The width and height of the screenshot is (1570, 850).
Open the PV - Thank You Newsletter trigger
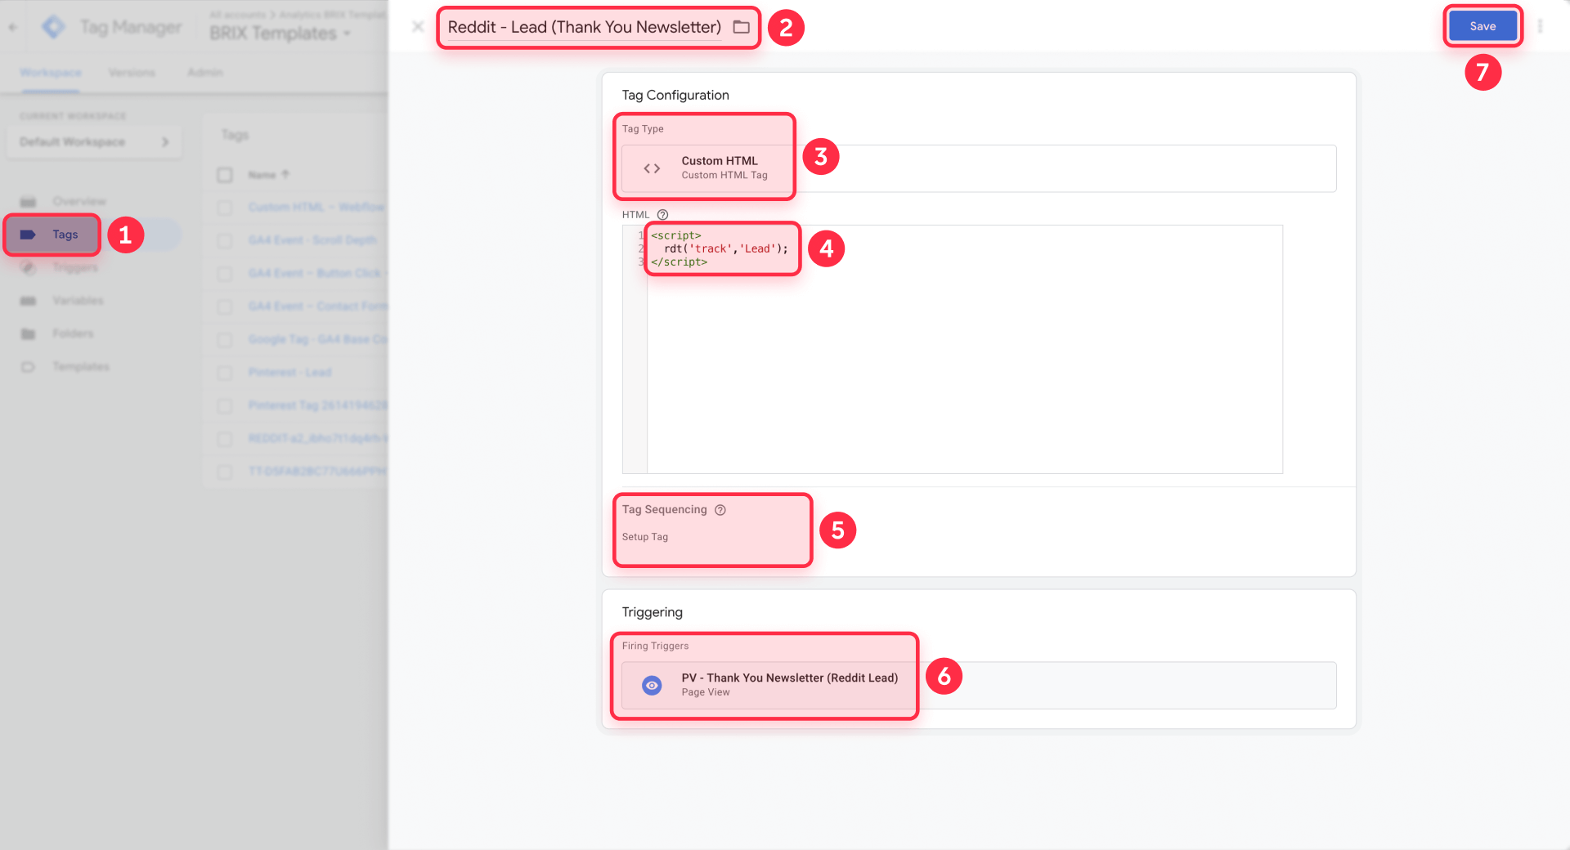[x=978, y=685]
